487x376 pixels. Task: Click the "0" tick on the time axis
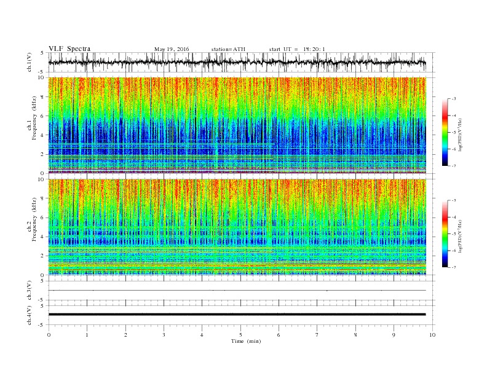click(49, 335)
